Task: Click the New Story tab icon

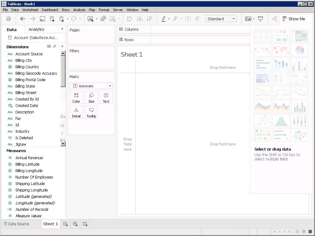Action: coord(85,224)
